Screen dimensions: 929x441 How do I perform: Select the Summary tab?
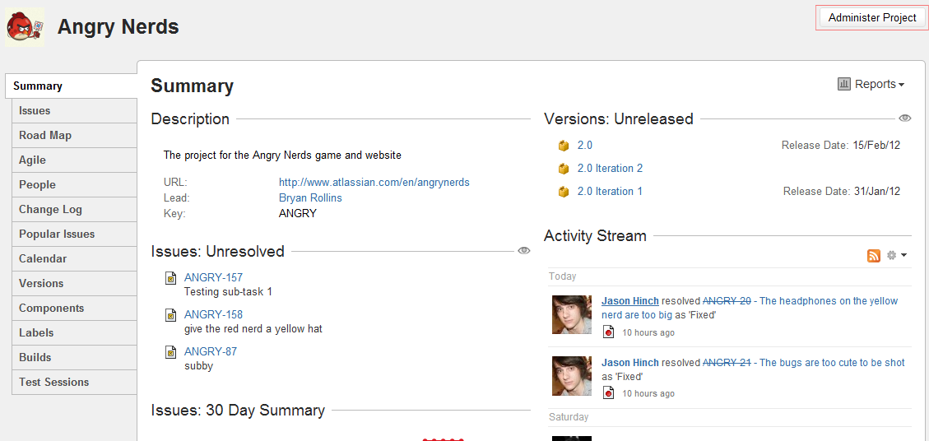click(x=71, y=86)
